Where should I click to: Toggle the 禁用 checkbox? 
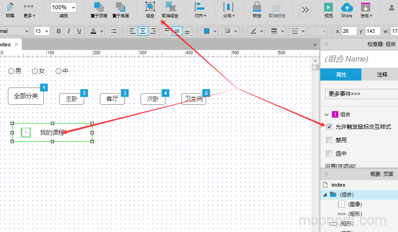(329, 140)
